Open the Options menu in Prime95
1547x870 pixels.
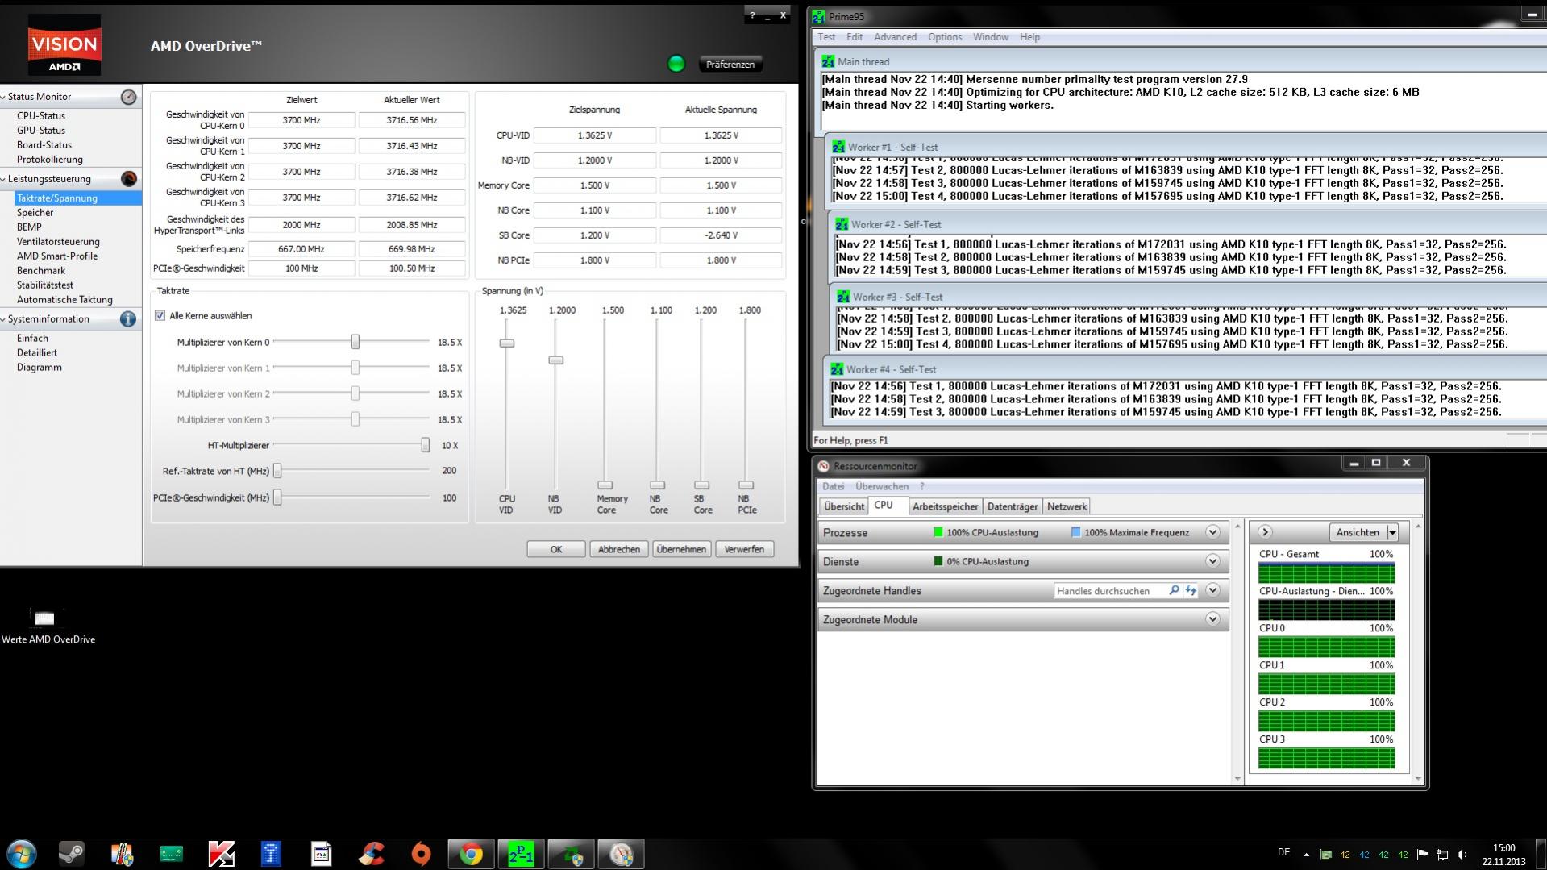click(945, 37)
